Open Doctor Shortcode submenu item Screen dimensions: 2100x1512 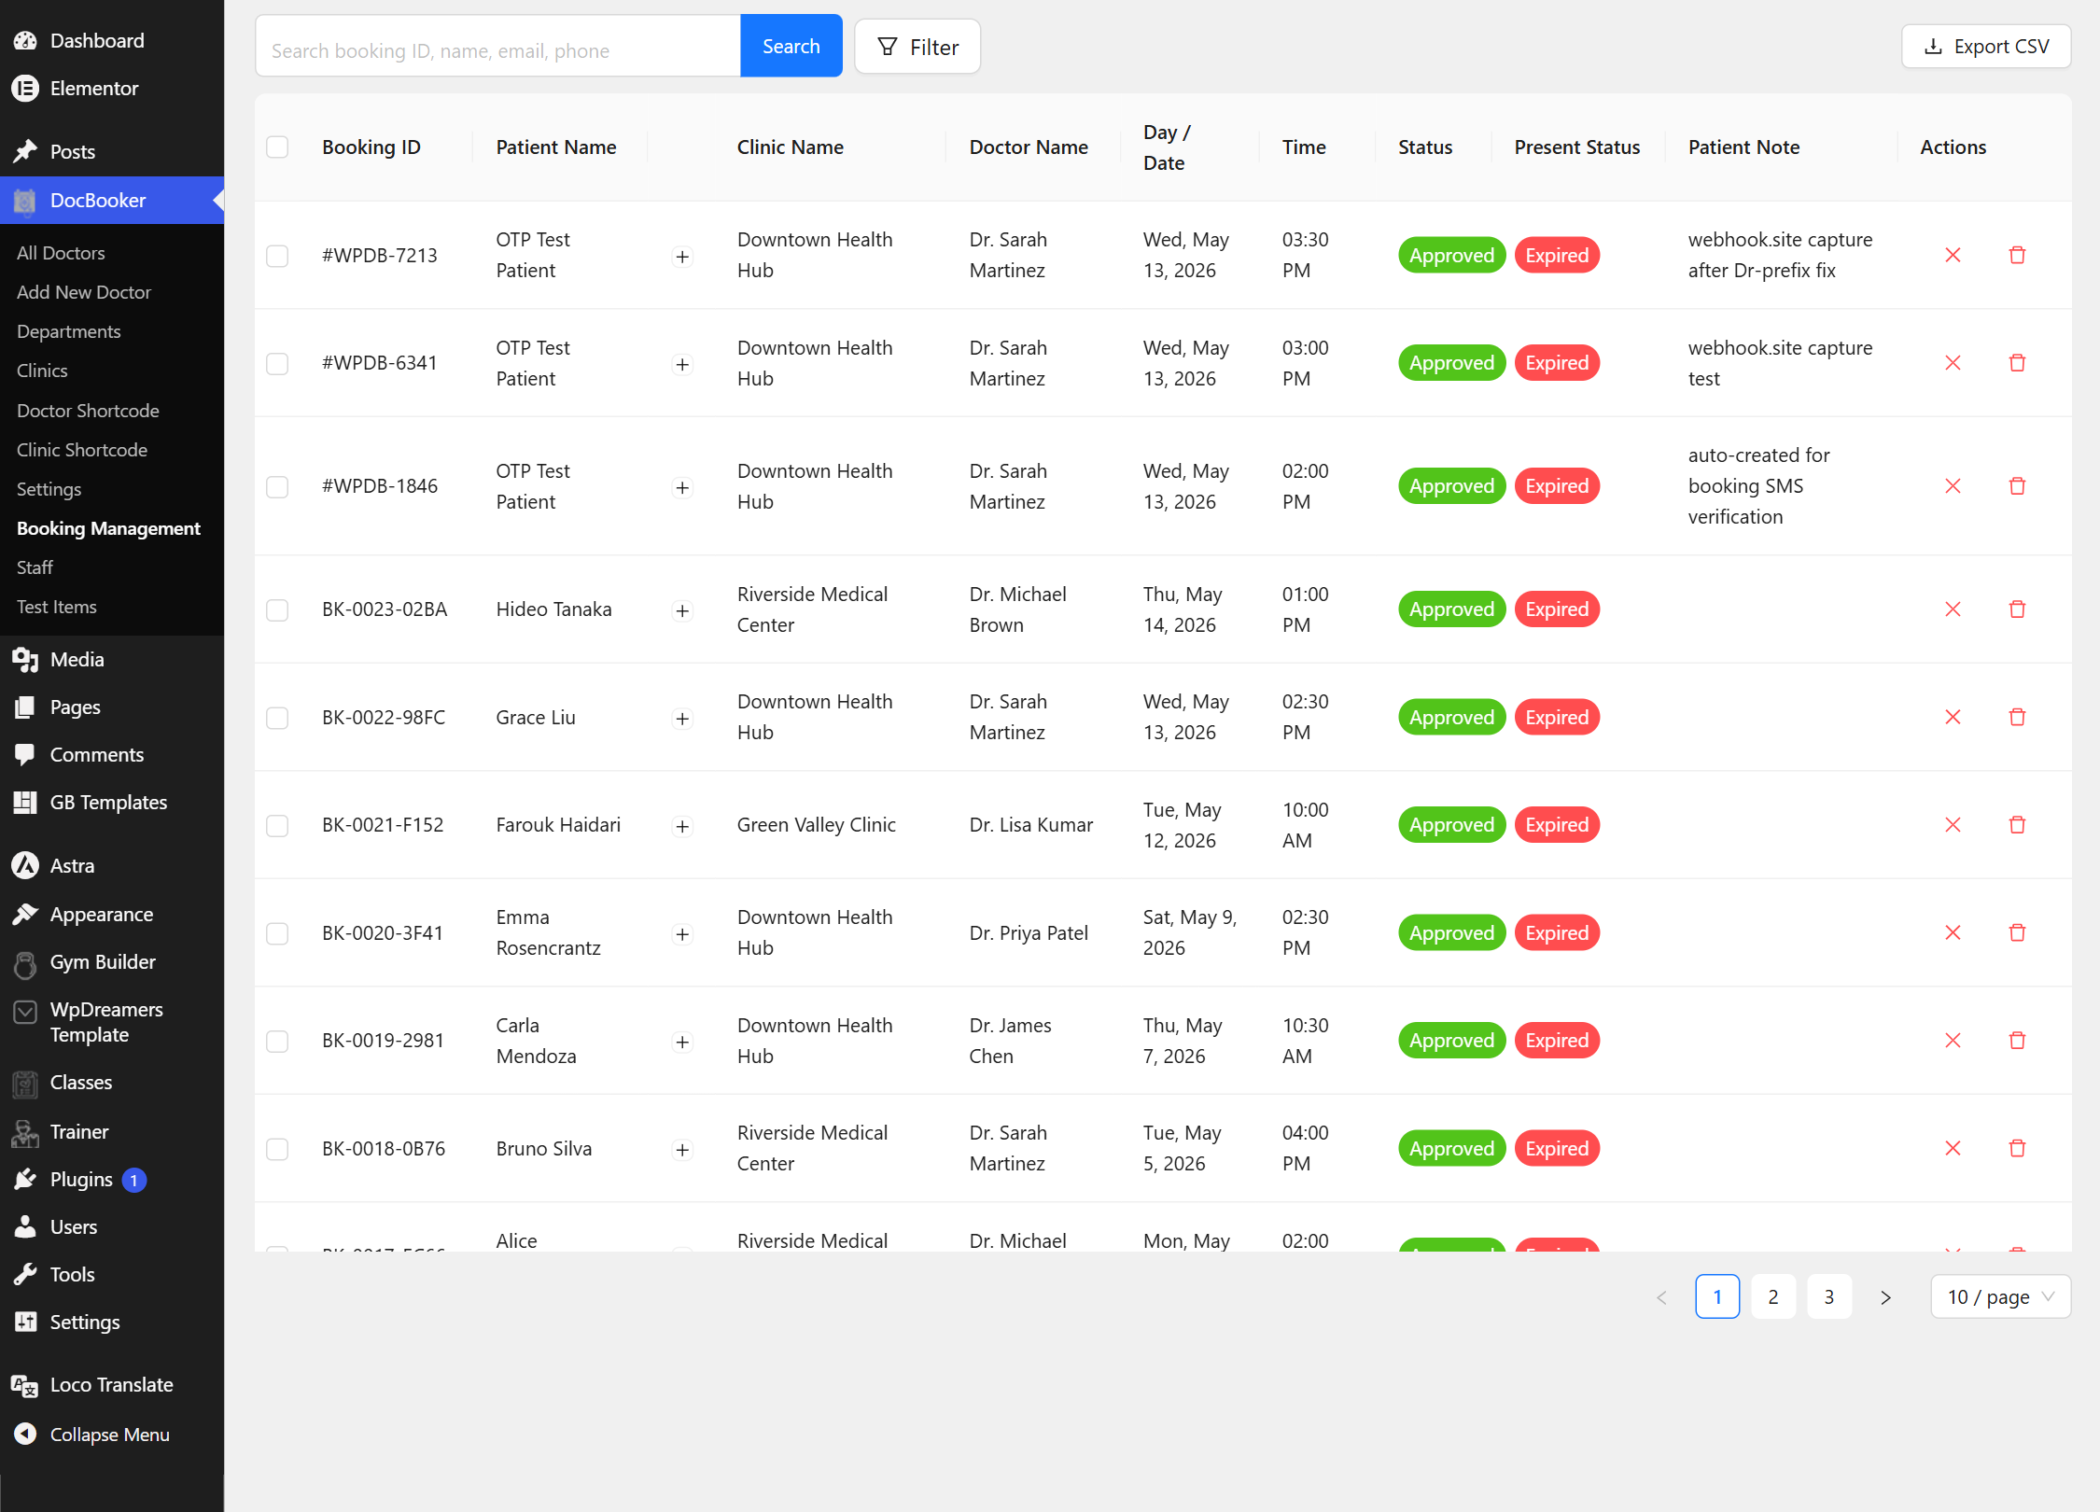point(88,410)
